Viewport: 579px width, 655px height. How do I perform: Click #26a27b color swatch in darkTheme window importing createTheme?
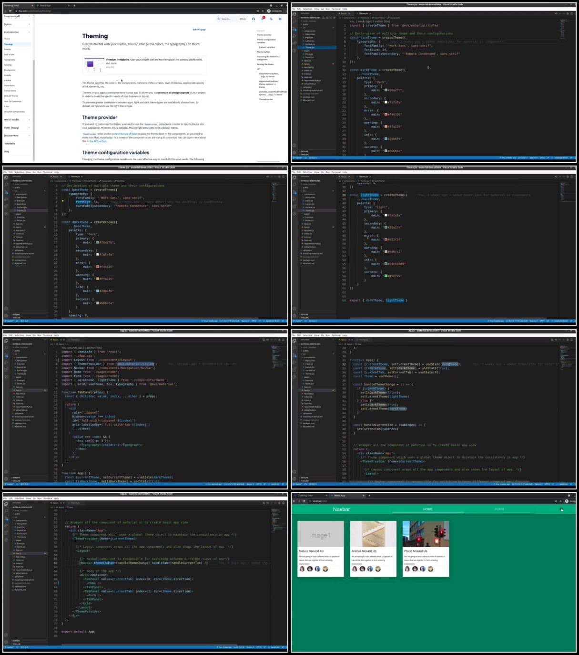pos(386,90)
